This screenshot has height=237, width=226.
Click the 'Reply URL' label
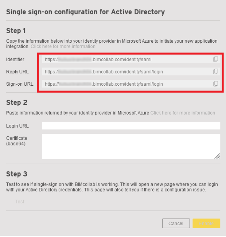point(17,71)
